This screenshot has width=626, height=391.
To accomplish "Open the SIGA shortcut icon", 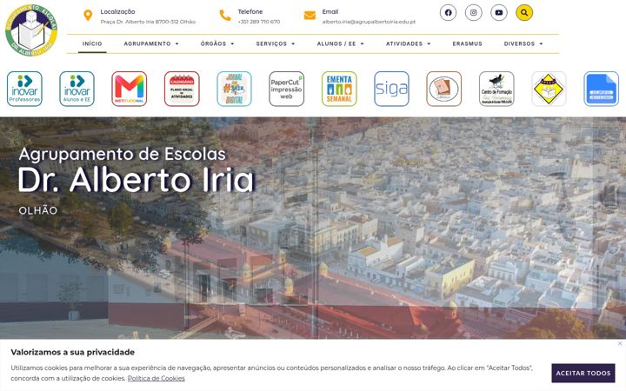I will 391,89.
